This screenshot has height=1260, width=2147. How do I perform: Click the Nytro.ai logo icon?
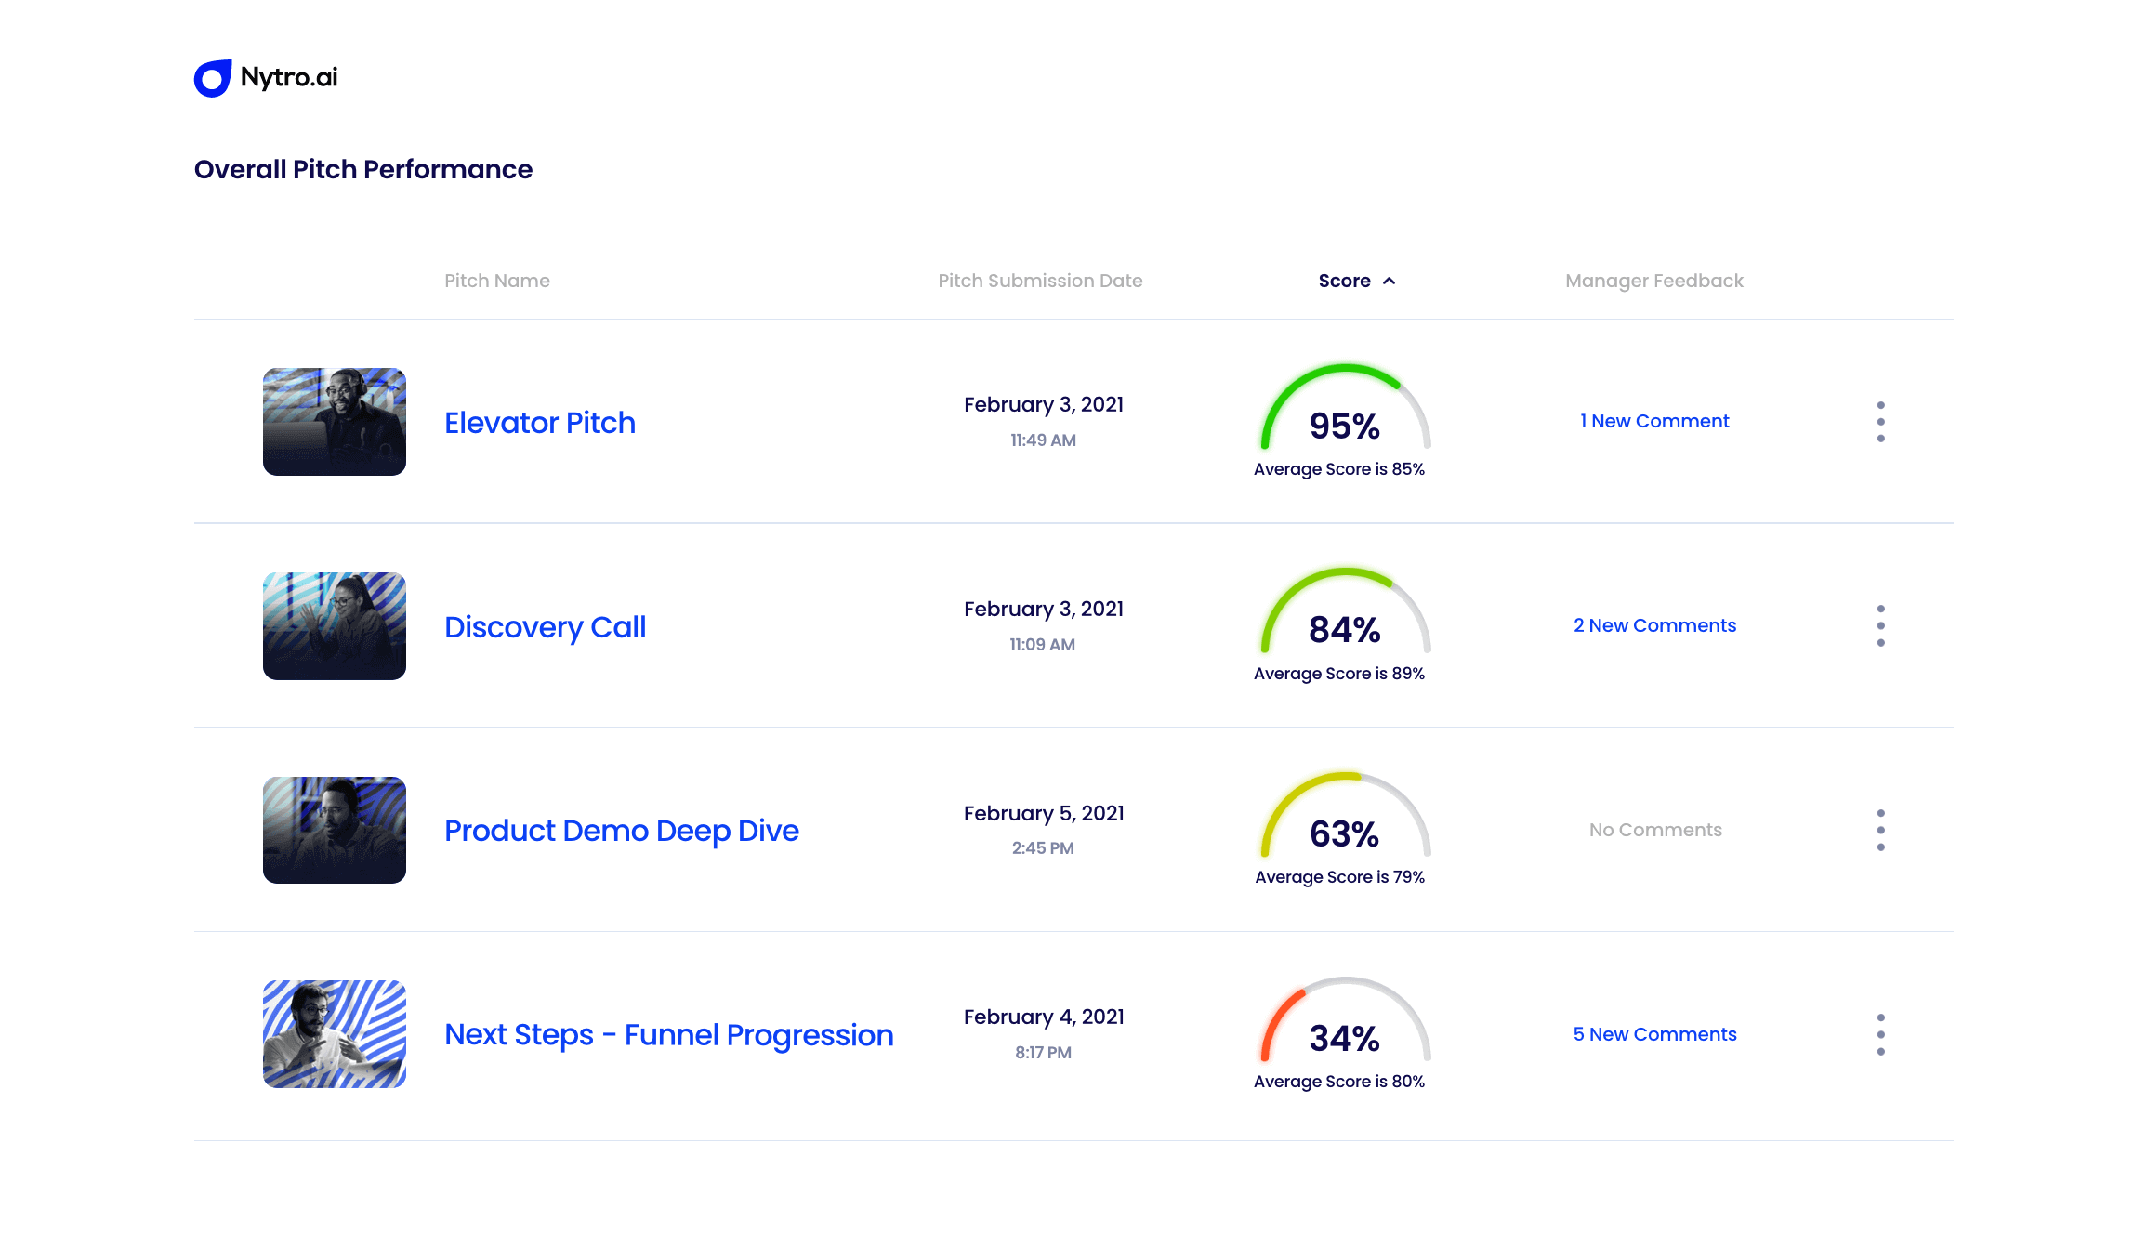click(213, 78)
